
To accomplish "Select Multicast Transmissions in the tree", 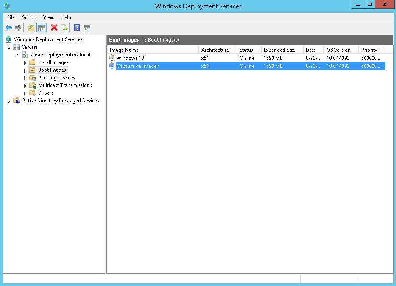I will pos(64,85).
